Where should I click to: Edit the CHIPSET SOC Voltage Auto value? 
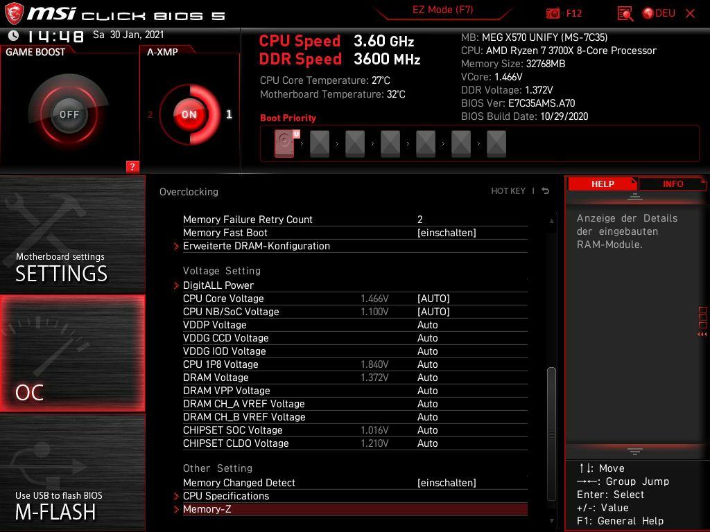click(427, 429)
